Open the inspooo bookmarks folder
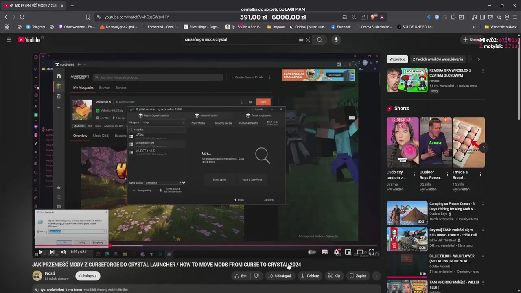This screenshot has width=521, height=293. pyautogui.click(x=276, y=27)
